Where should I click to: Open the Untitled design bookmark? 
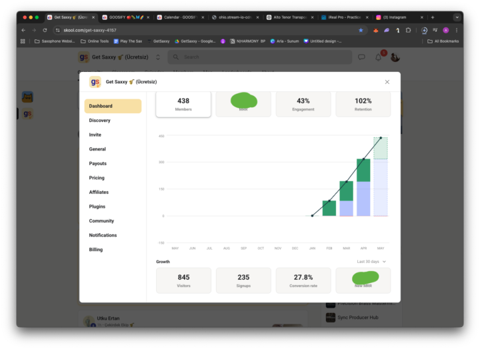[323, 41]
